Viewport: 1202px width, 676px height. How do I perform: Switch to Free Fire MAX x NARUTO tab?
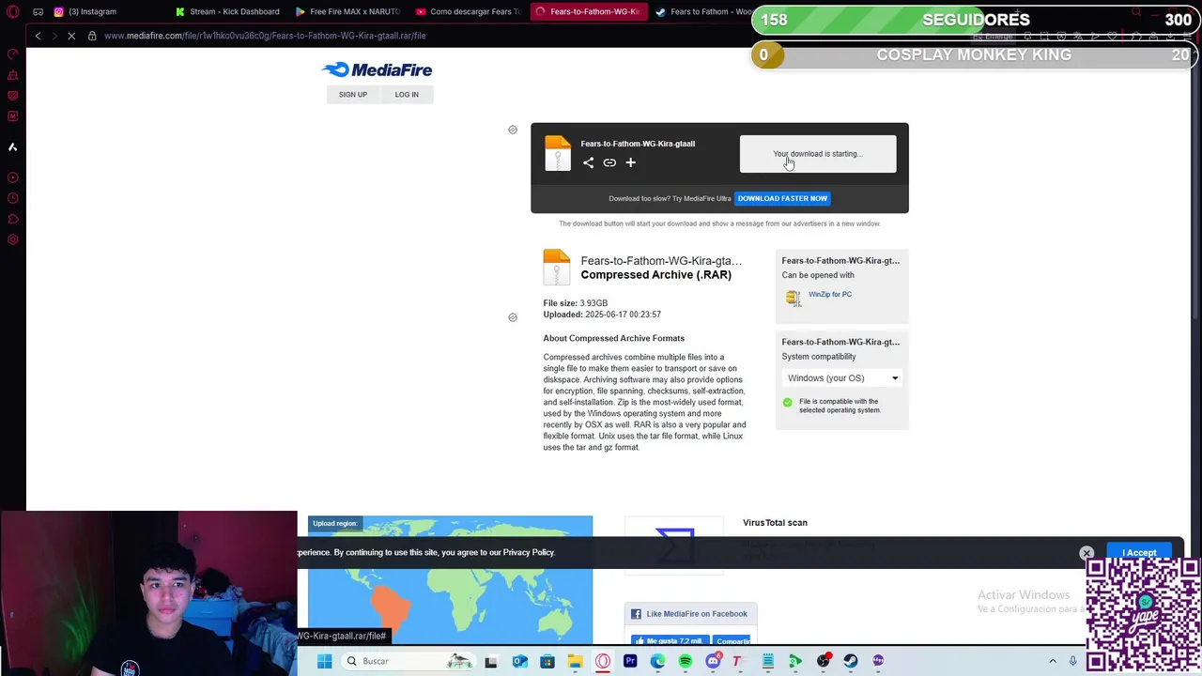pos(347,11)
